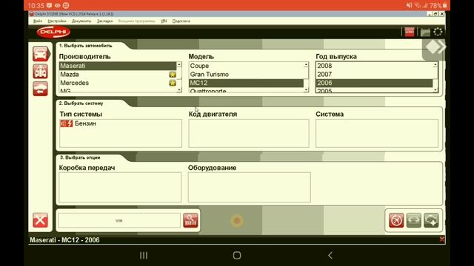The image size is (474, 266).
Task: Open the Настройки menu
Action: (57, 21)
